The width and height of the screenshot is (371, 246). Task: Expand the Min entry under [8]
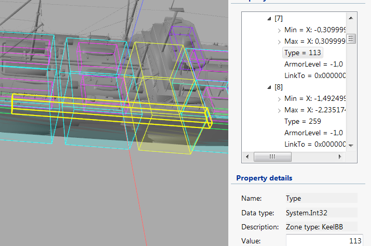pyautogui.click(x=280, y=99)
